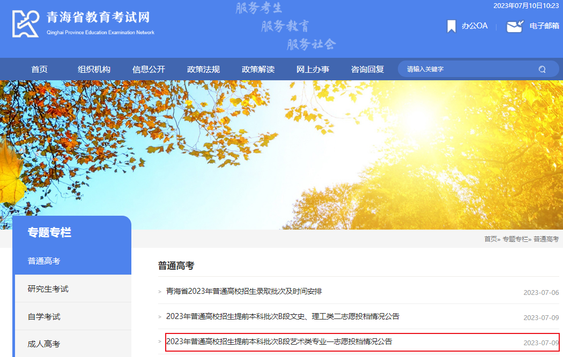Viewport: 563px width, 357px height.
Task: Open the 政策解读 menu
Action: point(257,69)
